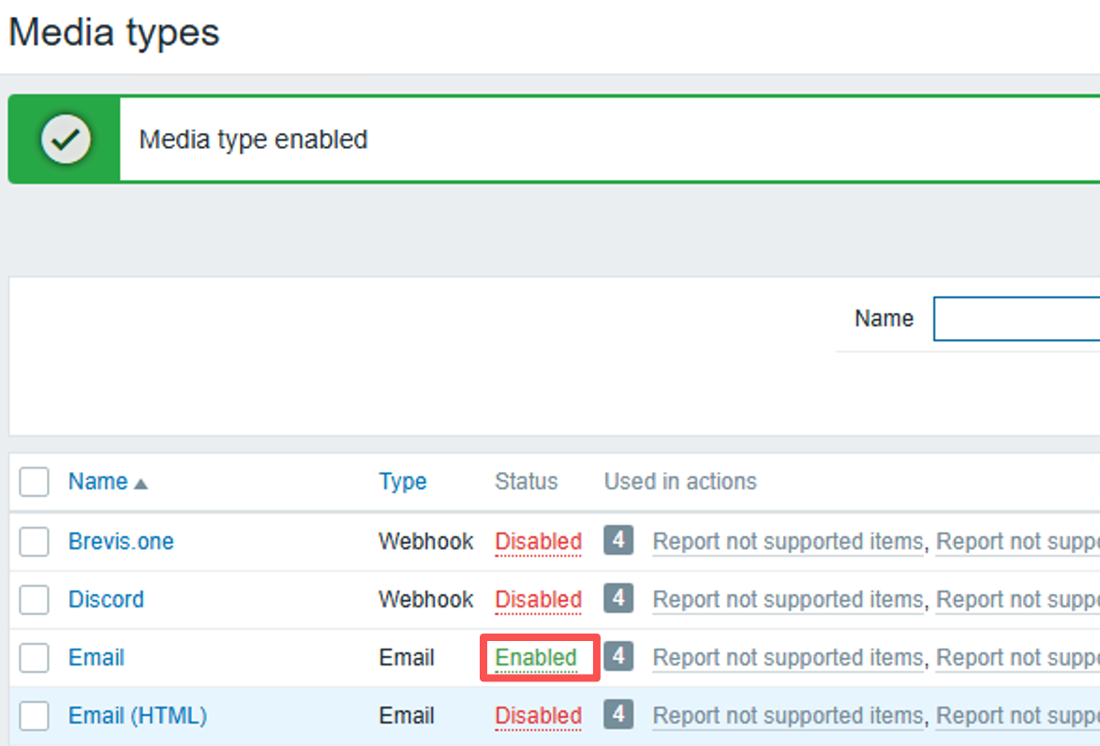Check the Brevis.one row checkbox
Screen dimensions: 1100x746
pyautogui.click(x=35, y=542)
